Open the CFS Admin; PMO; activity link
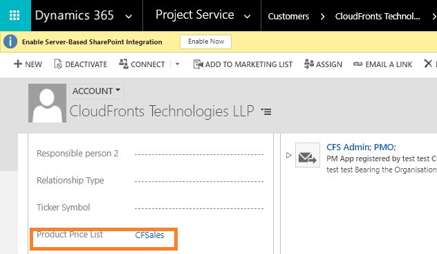The image size is (437, 254). click(361, 147)
